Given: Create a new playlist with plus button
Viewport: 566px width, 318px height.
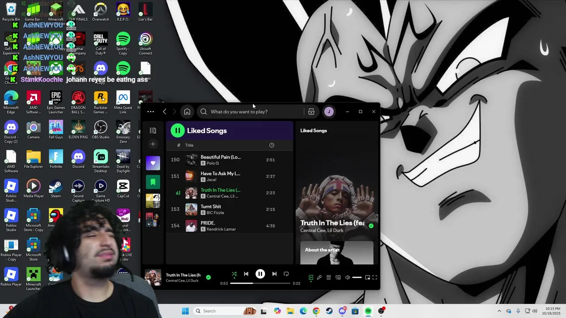Looking at the screenshot, I should 153,144.
